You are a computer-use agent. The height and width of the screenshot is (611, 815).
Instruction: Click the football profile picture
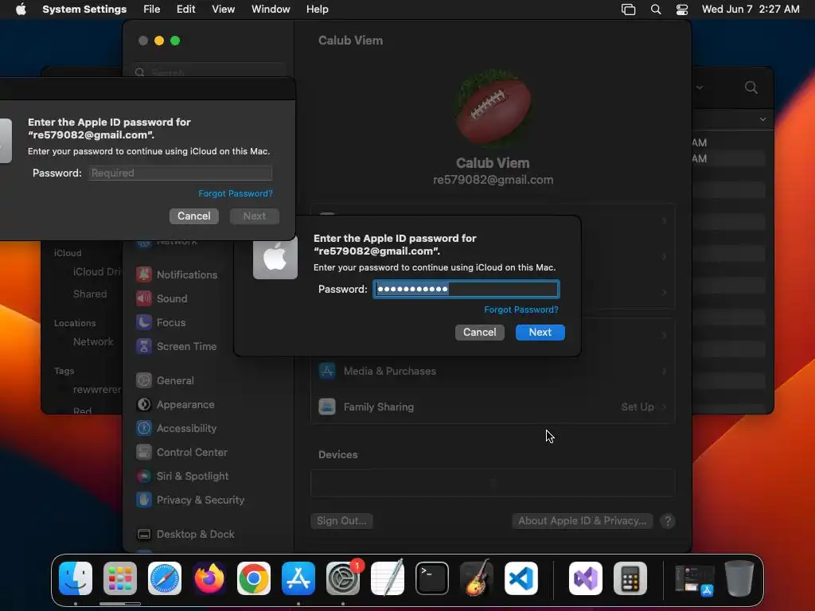click(493, 108)
